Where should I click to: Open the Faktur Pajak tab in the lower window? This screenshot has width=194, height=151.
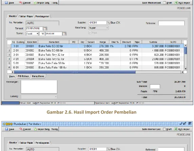(26, 143)
